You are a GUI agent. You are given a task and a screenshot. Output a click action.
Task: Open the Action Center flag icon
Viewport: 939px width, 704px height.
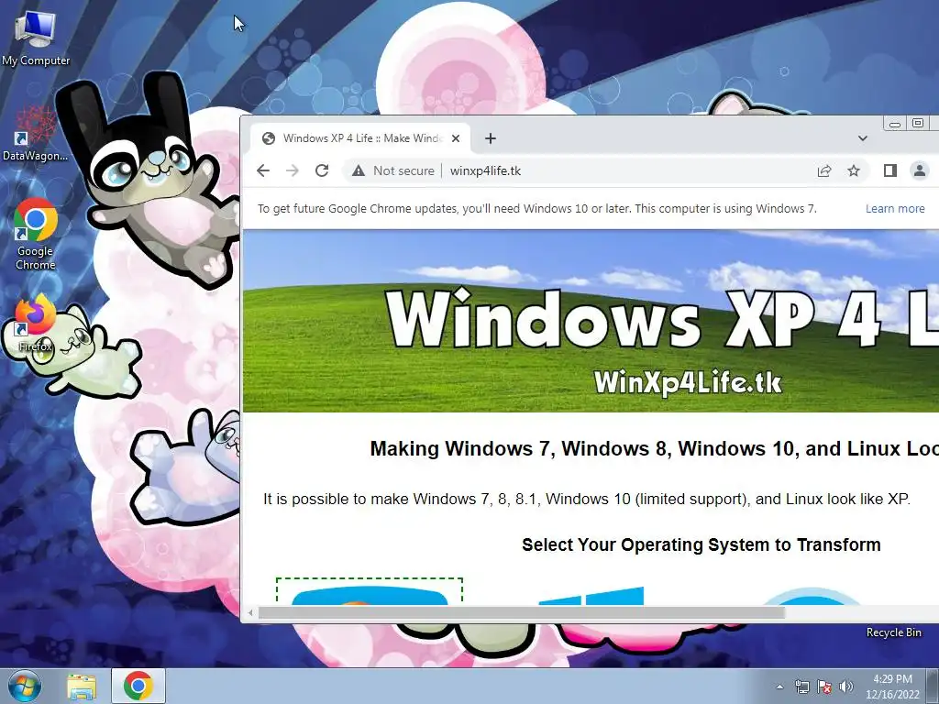(824, 687)
